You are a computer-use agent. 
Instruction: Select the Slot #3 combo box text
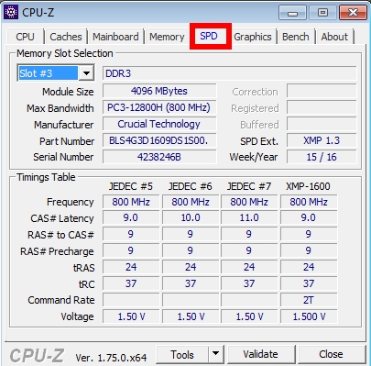click(x=48, y=73)
